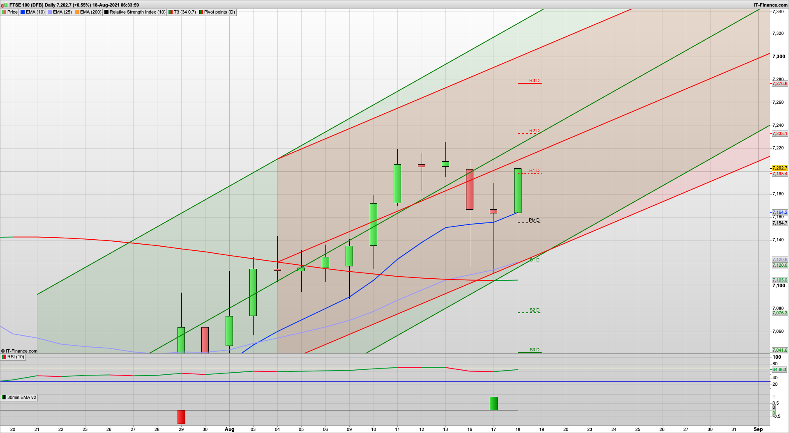
Task: Select the EMA (200) legend item
Action: pos(88,12)
